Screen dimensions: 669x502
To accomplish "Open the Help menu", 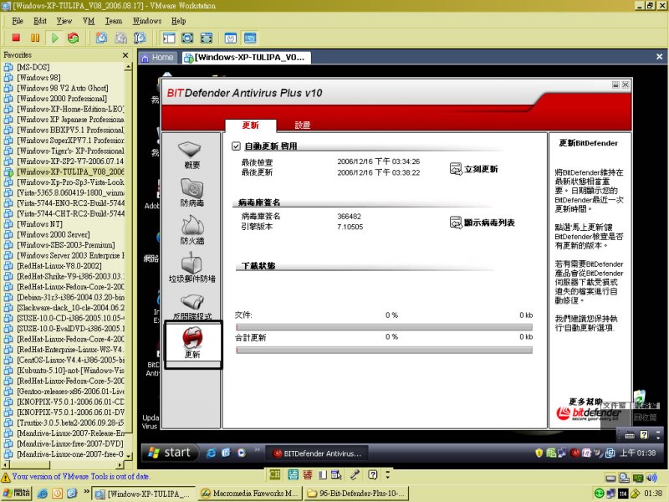I will [x=178, y=20].
